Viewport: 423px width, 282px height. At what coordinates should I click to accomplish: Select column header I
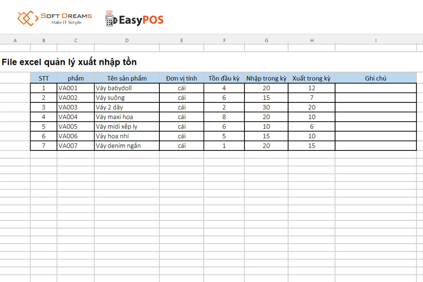point(376,40)
